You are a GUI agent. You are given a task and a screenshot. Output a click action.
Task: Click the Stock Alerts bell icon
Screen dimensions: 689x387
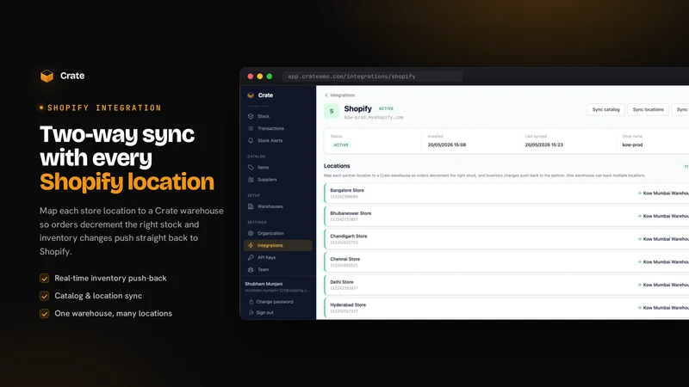pyautogui.click(x=251, y=140)
